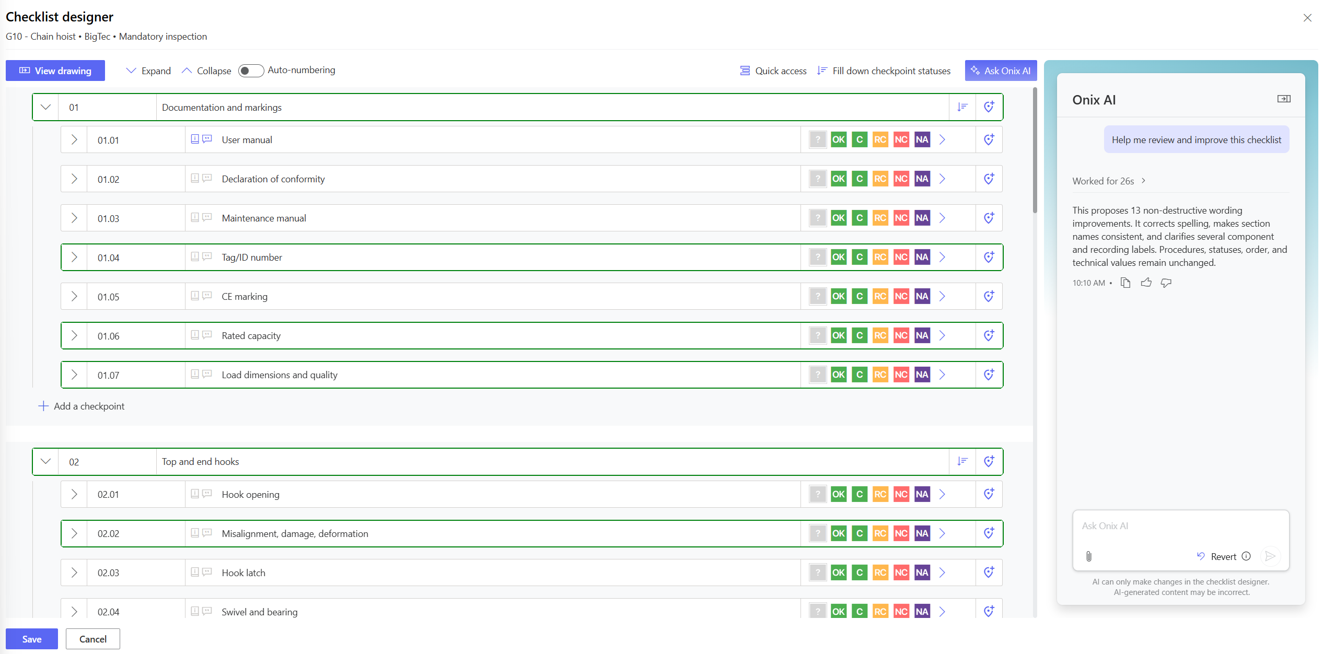Expand checkpoint 01.03 Maintenance manual
The height and width of the screenshot is (654, 1323).
74,218
